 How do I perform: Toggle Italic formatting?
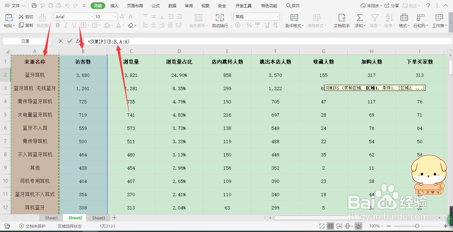coord(66,25)
